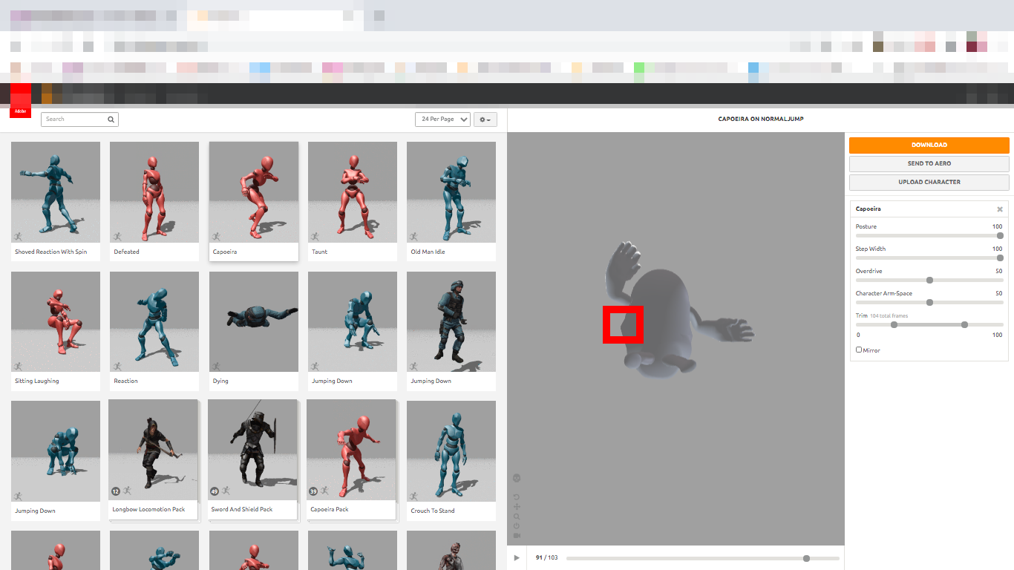The width and height of the screenshot is (1014, 570).
Task: Click Send to Aero button
Action: 929,163
